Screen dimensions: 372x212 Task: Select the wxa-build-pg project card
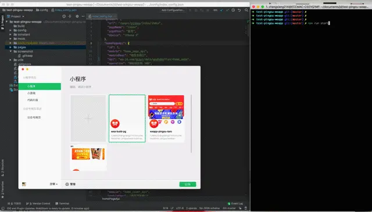point(127,118)
